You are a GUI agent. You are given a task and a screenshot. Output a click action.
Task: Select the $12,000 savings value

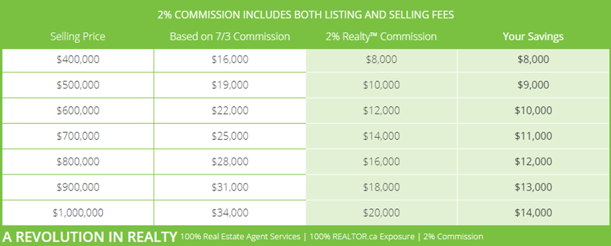[534, 162]
